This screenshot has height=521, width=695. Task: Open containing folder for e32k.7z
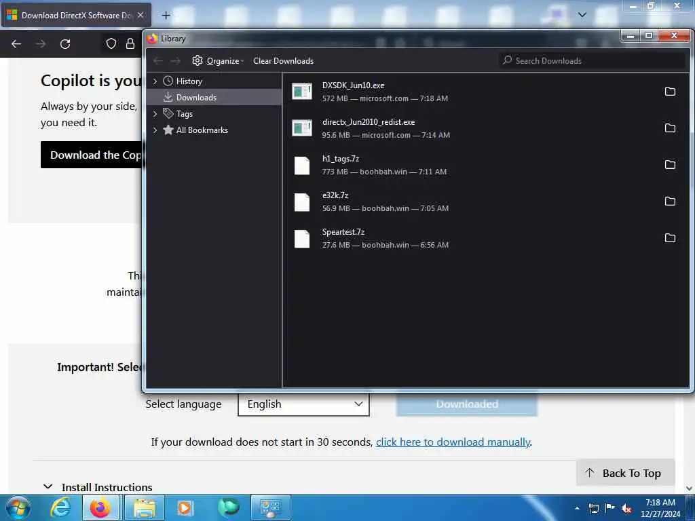coord(670,201)
